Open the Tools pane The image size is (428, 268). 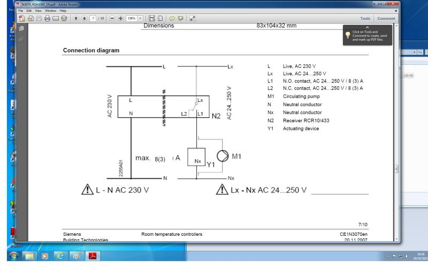pyautogui.click(x=365, y=18)
